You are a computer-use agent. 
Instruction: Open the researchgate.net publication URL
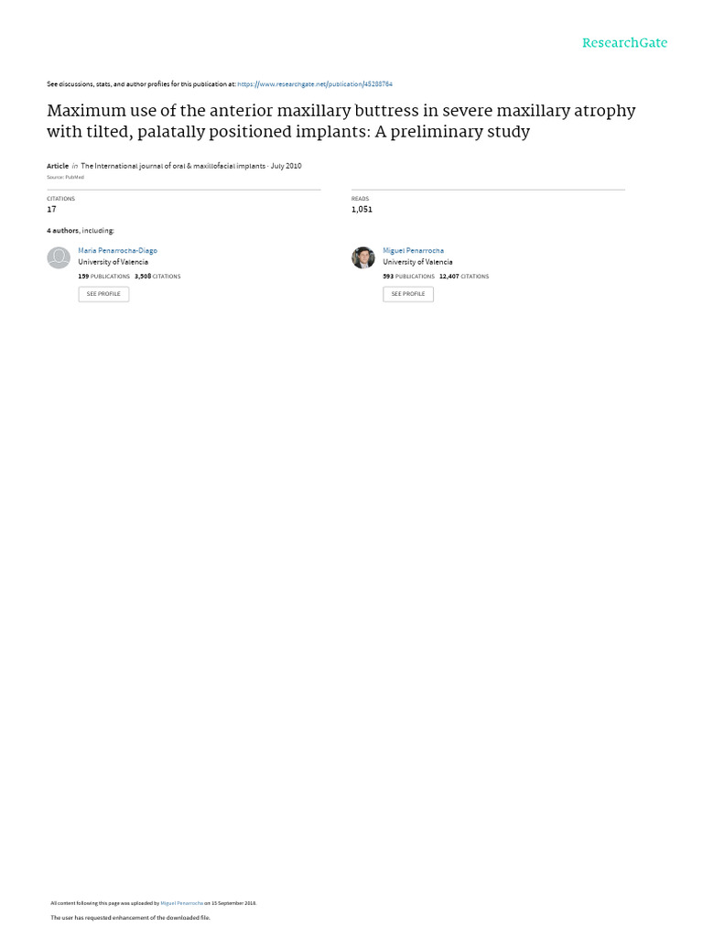coord(315,84)
